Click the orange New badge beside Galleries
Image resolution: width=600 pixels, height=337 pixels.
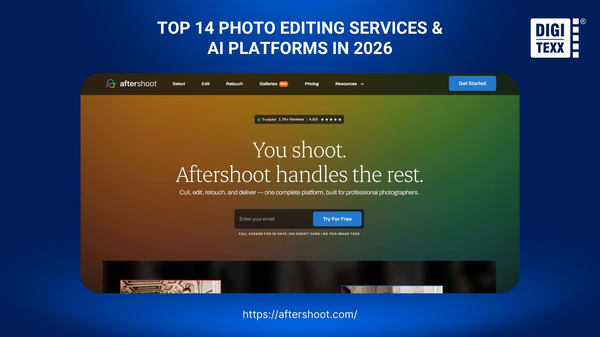(283, 84)
